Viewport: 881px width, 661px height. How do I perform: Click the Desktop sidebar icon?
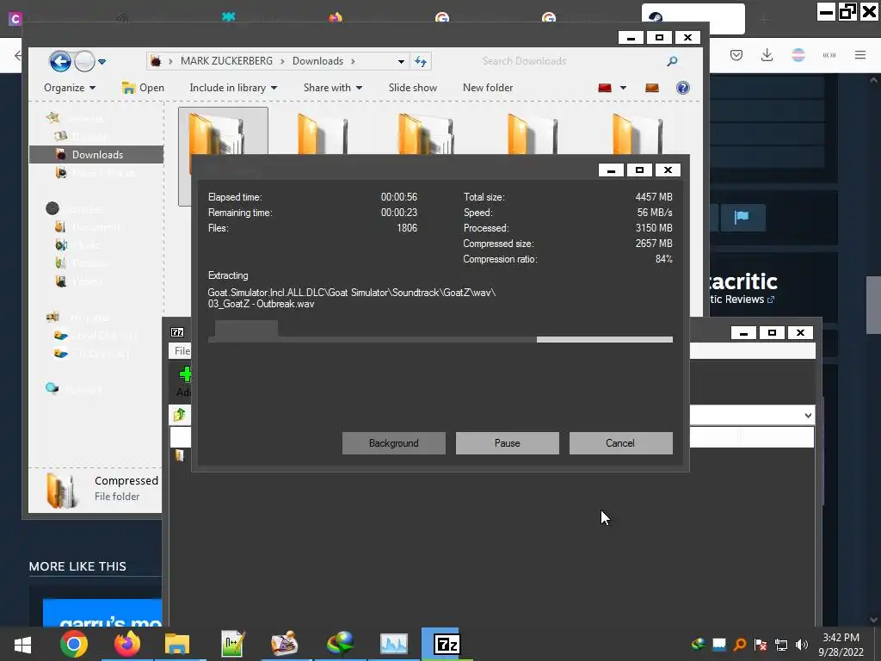tap(61, 136)
